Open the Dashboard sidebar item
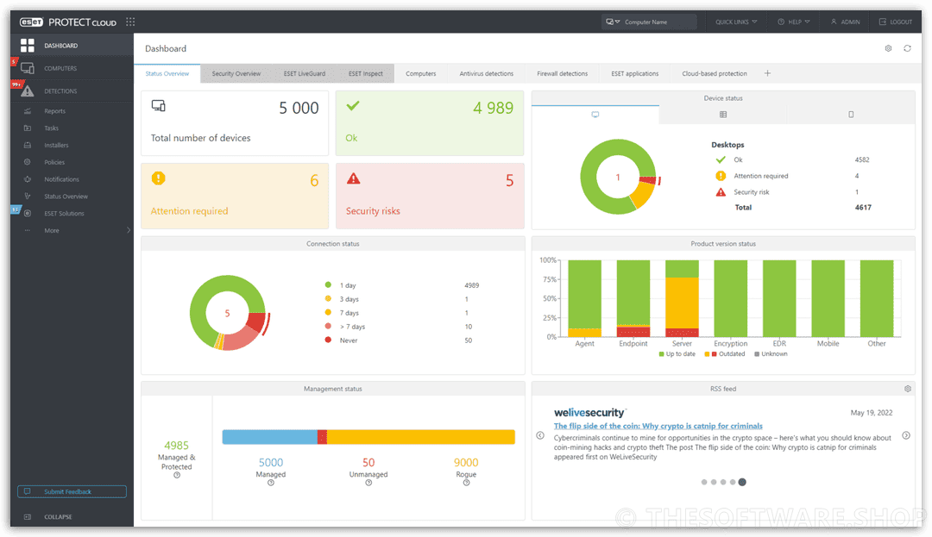Viewport: 932px width, 537px height. point(72,46)
